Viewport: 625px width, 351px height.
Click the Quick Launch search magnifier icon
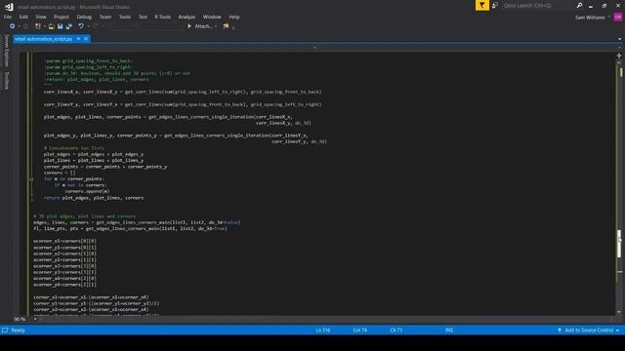(579, 5)
